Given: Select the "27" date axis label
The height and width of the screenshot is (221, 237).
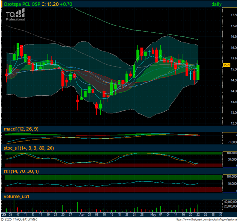Looking at the screenshot, I should [70, 215].
